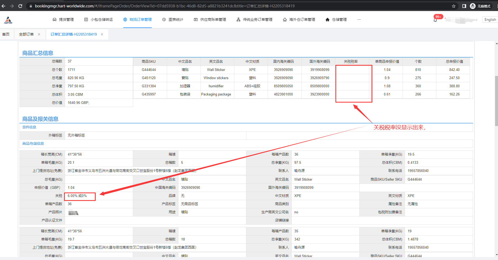This screenshot has height=260, width=498.
Task: Open the notification bell with 99+ badge
Action: [x=435, y=20]
